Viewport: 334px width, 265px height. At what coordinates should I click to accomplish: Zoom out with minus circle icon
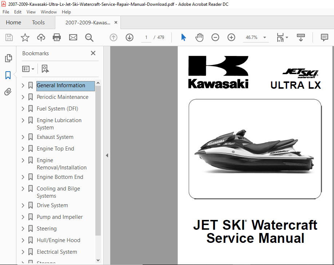click(215, 37)
